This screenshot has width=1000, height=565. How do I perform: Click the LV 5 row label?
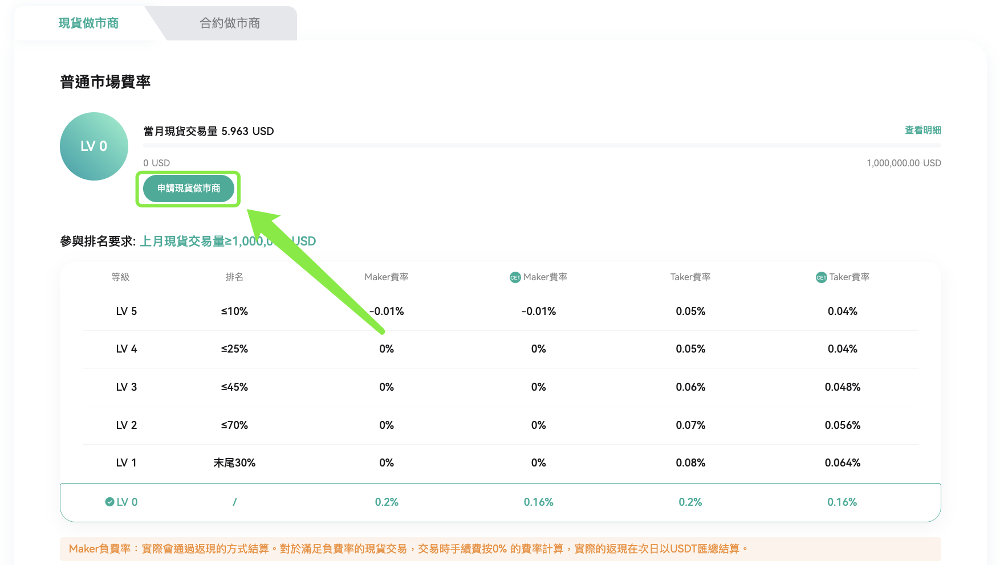coord(127,312)
